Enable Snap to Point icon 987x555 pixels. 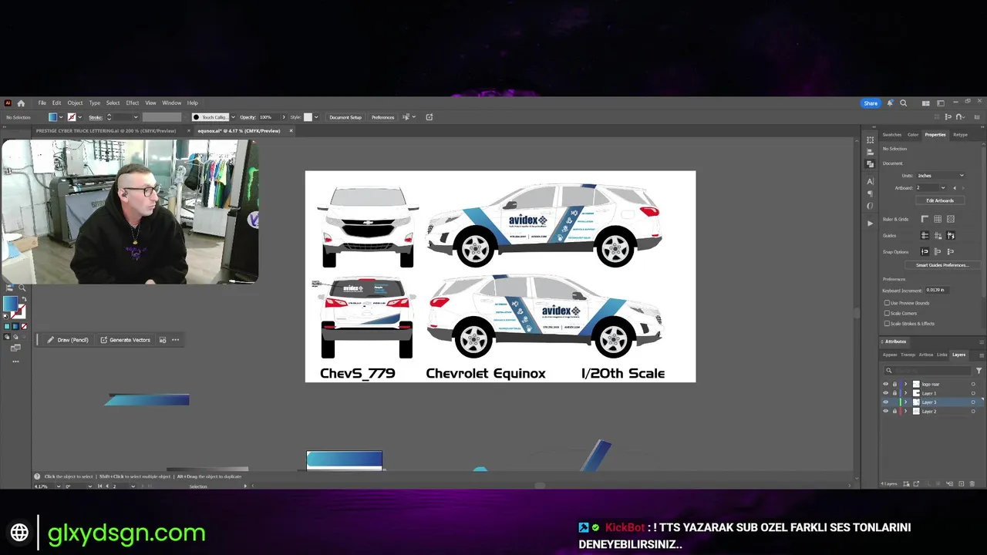(925, 251)
